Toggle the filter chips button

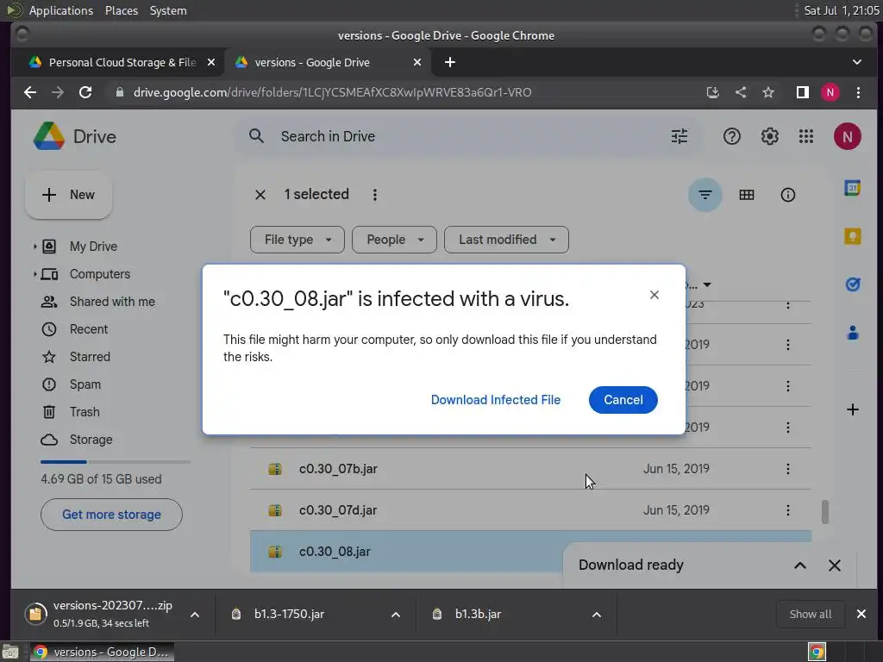click(705, 195)
